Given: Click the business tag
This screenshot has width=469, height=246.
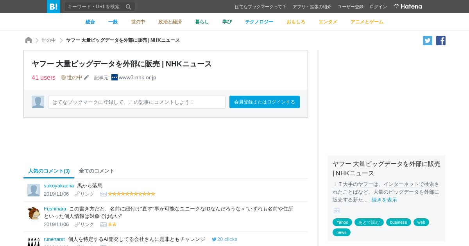Looking at the screenshot, I should [x=399, y=222].
